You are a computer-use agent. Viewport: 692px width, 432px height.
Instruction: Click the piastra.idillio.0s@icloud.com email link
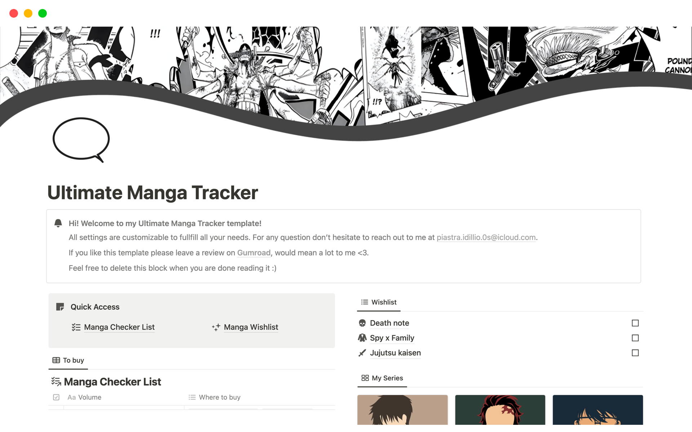(486, 237)
